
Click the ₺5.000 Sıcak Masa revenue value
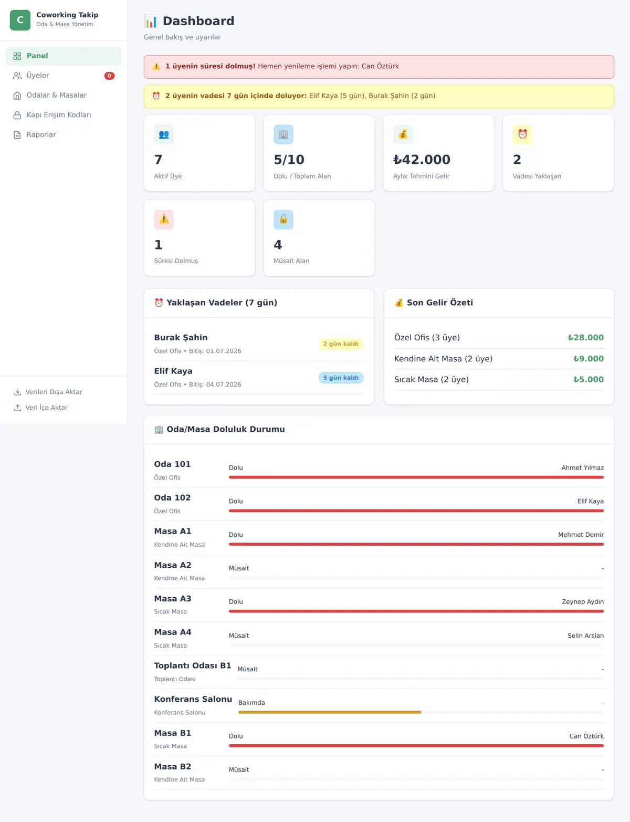tap(589, 380)
